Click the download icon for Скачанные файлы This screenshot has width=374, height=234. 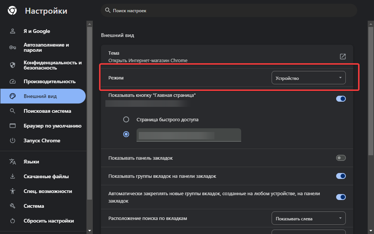12,176
